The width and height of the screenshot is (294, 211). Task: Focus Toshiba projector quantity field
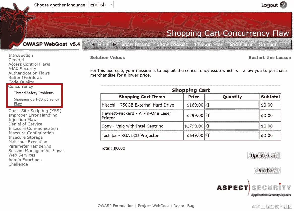(x=232, y=136)
